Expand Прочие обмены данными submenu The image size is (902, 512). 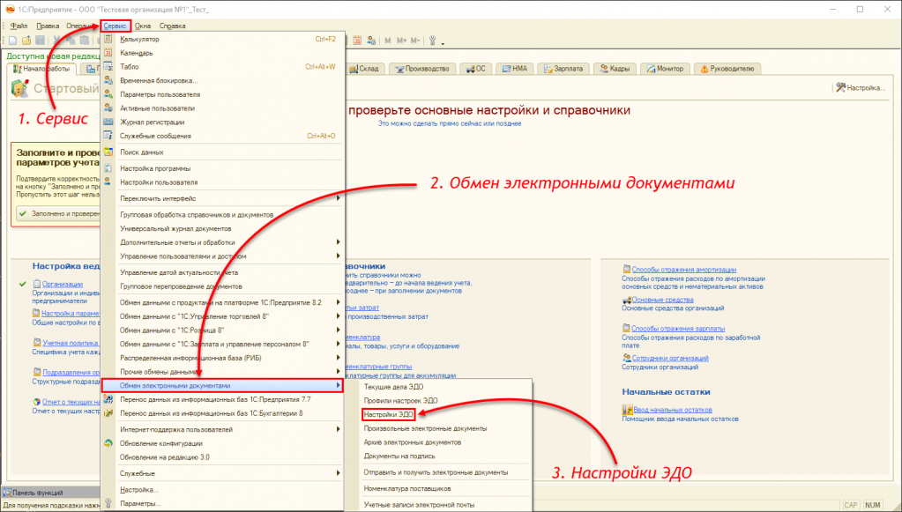click(223, 371)
